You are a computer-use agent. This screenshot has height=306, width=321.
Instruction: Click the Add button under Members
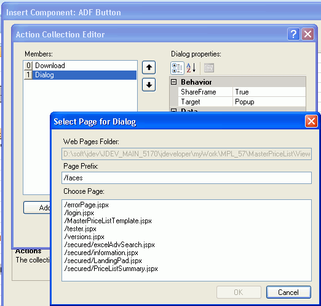[37, 208]
